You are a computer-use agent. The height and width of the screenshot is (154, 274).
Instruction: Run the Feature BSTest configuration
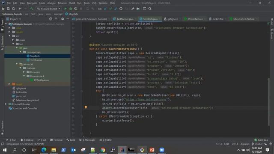click(66, 9)
